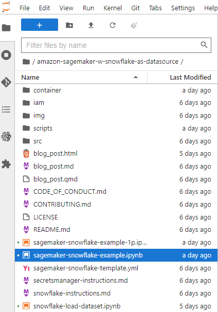Click the Jupyter logo icon
This screenshot has height=312, width=218.
[6, 7]
